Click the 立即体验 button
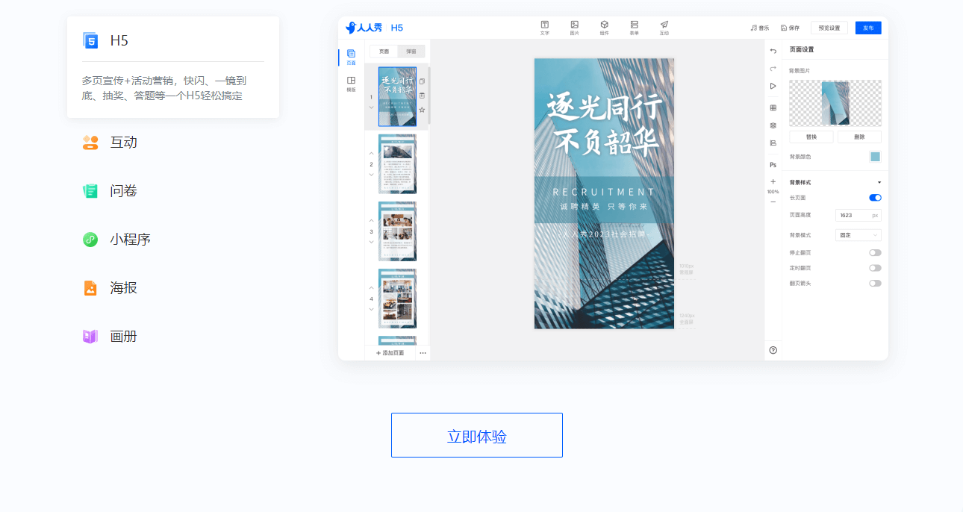Screen dimensions: 963x512 point(476,435)
